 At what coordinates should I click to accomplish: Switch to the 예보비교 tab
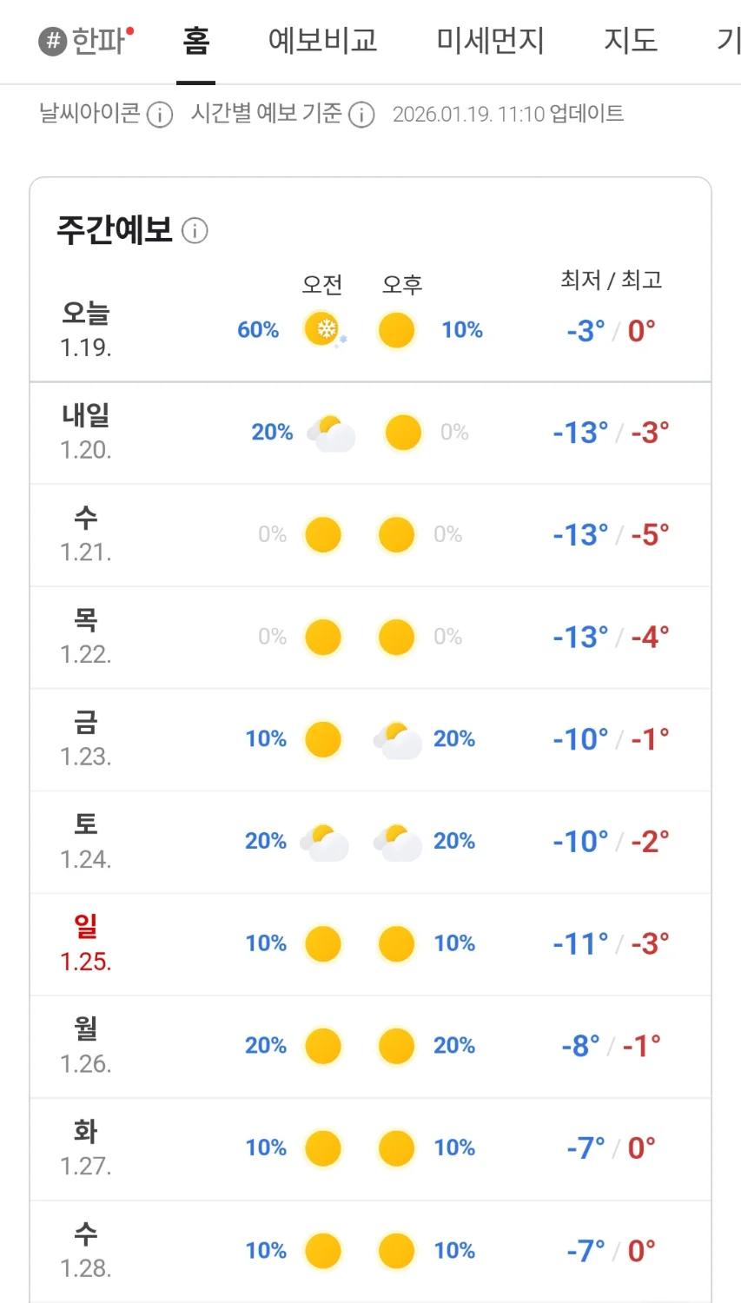click(x=322, y=40)
